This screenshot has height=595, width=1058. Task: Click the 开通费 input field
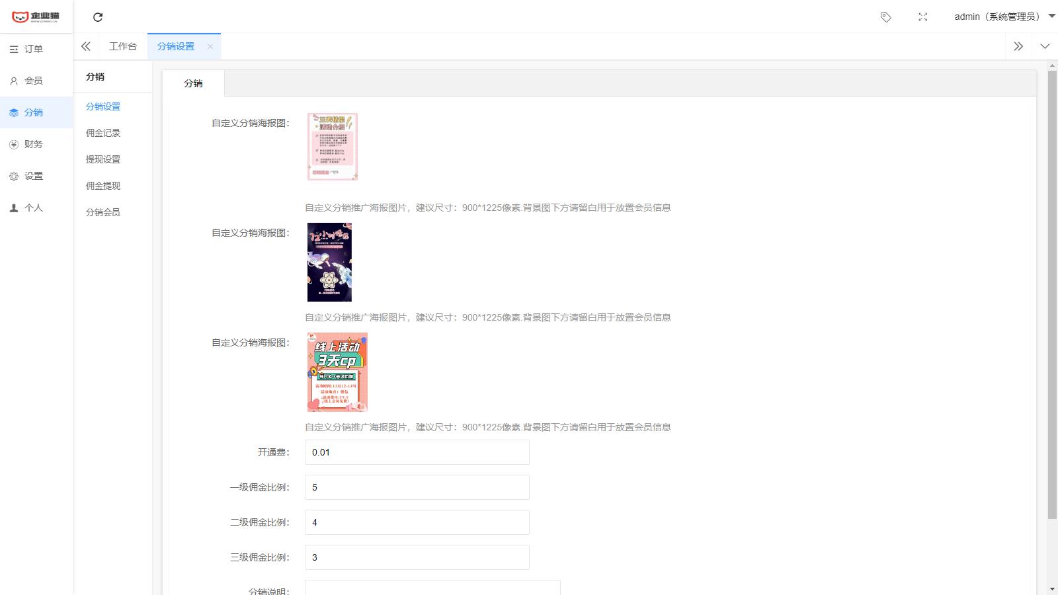[x=417, y=452]
